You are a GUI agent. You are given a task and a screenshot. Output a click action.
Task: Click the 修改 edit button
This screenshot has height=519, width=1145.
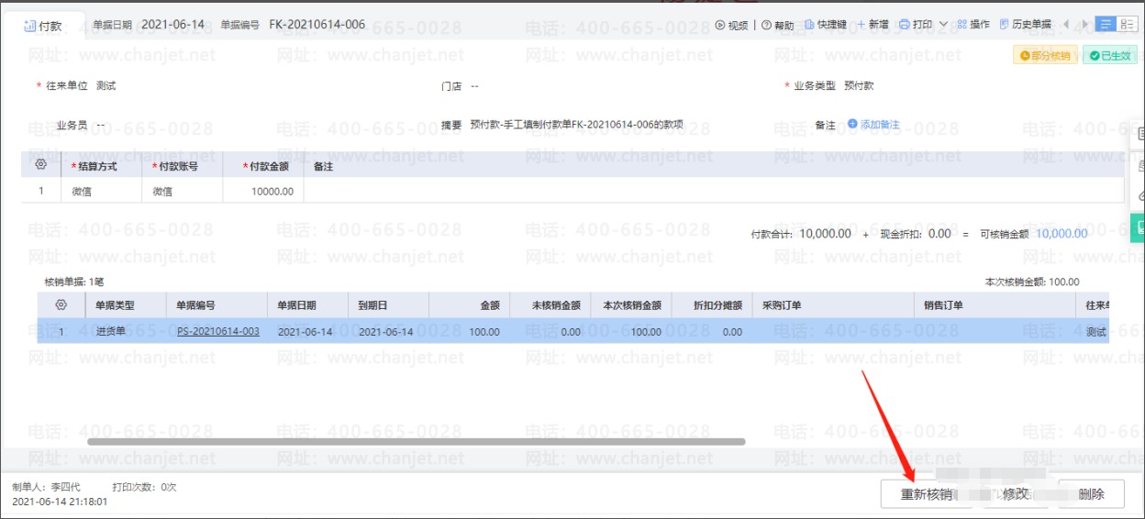[x=1016, y=494]
